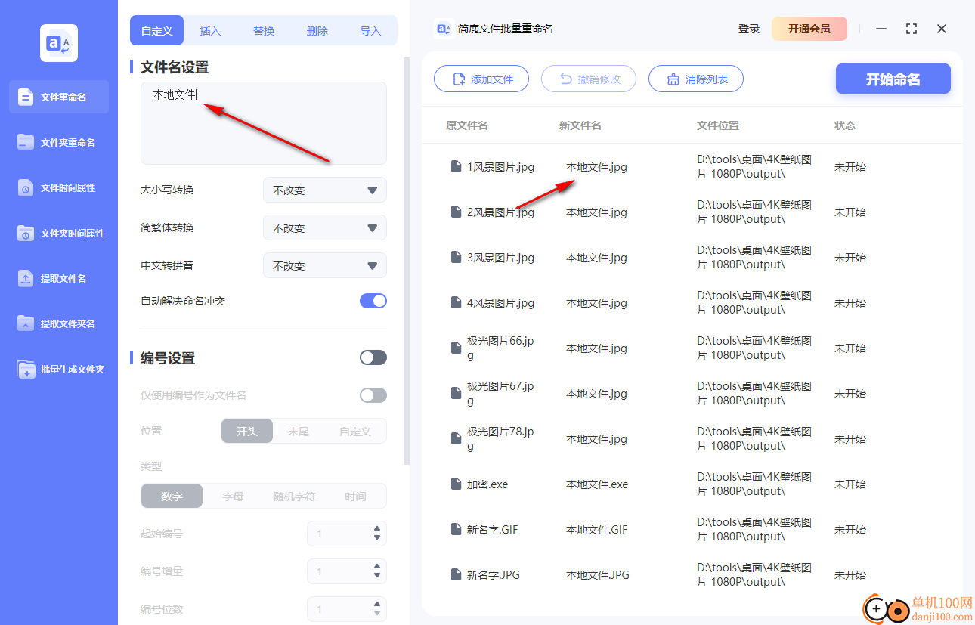Click file path of 1风景图片.jpg
The image size is (975, 625).
754,167
